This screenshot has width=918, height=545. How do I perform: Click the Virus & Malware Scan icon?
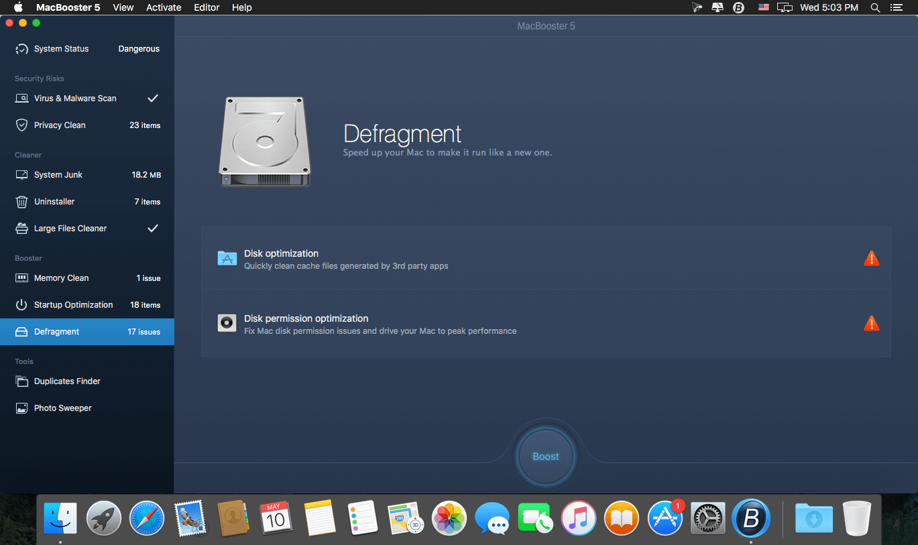22,99
